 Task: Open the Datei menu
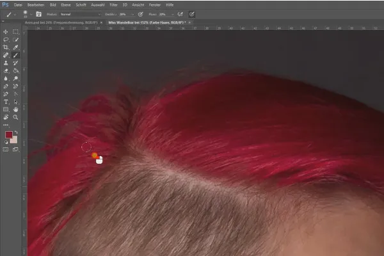click(x=18, y=5)
